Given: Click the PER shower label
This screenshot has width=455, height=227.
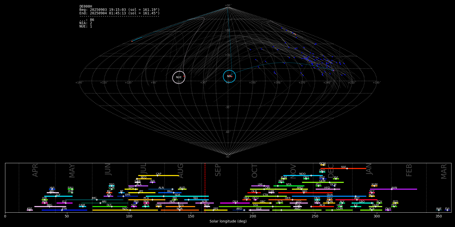Looking at the screenshot, I should (172, 202).
